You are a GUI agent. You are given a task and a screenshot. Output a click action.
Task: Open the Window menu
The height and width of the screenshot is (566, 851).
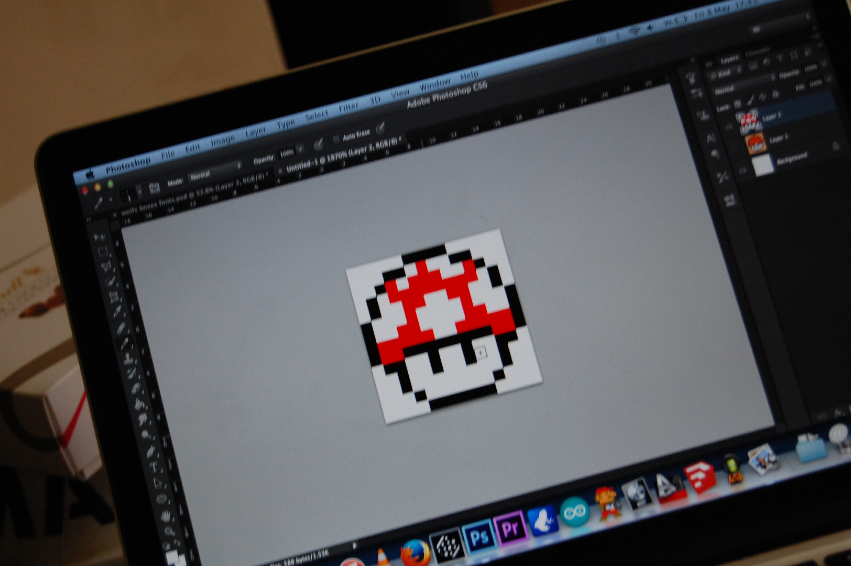tap(434, 85)
